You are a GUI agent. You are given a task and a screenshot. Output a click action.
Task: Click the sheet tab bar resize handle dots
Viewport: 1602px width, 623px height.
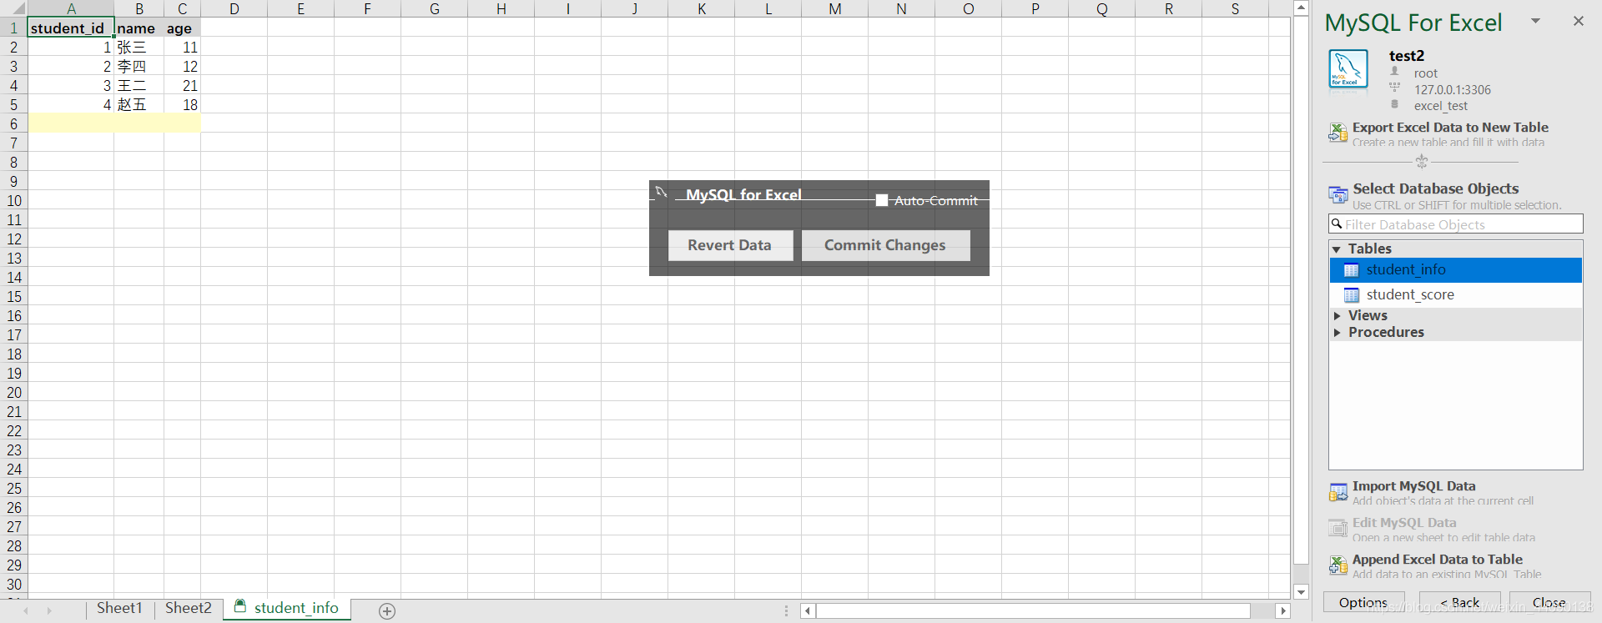pyautogui.click(x=786, y=611)
